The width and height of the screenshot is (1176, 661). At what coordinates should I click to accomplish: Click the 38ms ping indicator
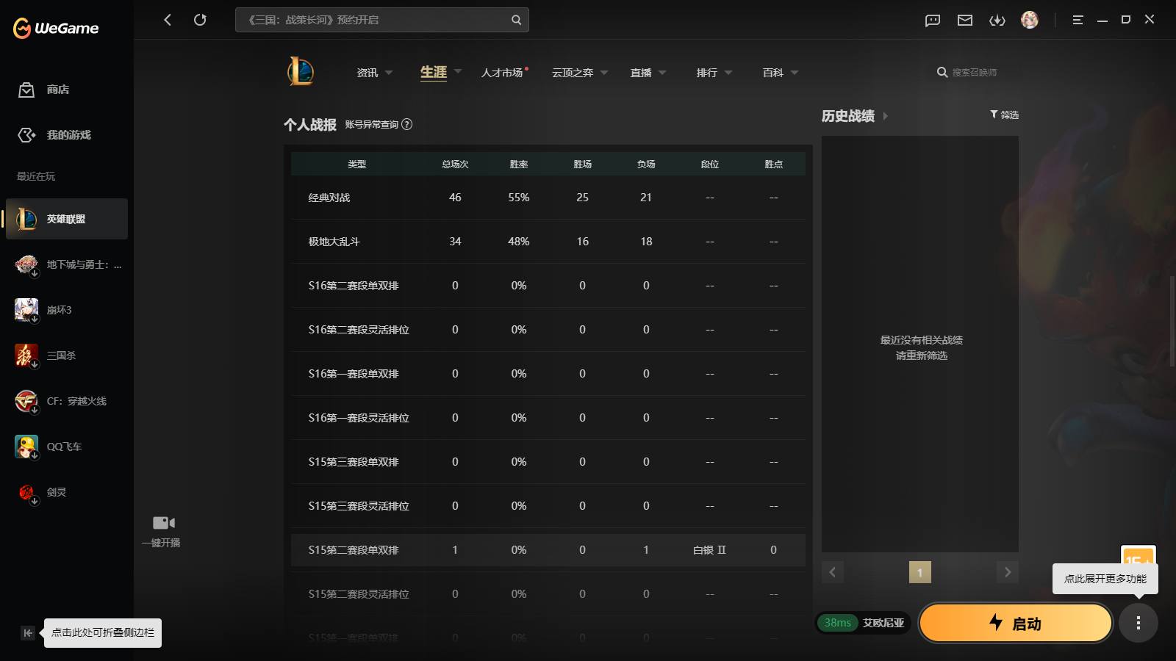click(838, 623)
